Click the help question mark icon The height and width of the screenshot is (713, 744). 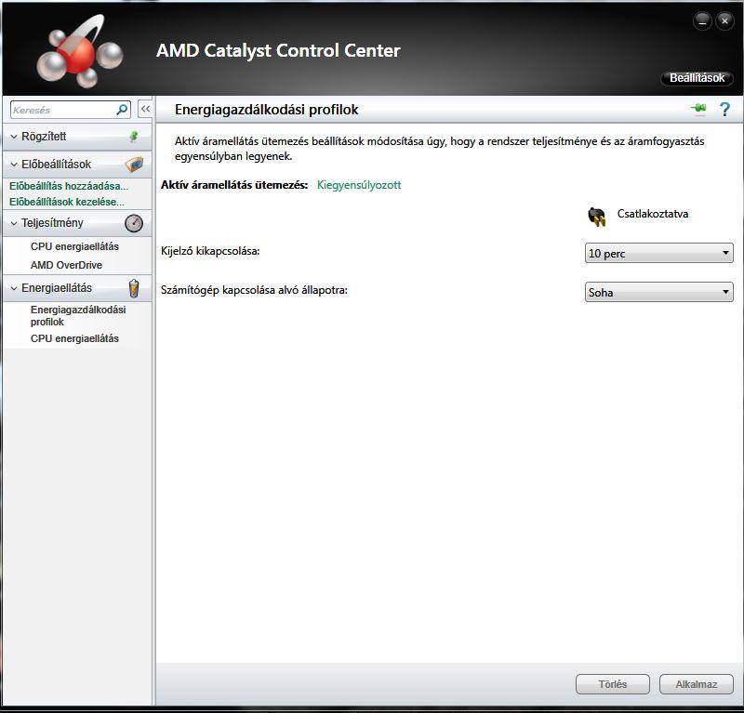tap(724, 110)
